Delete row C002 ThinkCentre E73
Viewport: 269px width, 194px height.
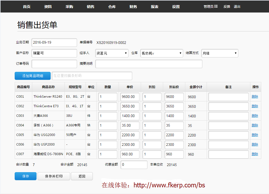[255, 106]
